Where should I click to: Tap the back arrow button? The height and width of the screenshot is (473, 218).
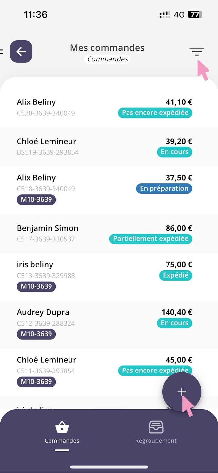coord(21,52)
